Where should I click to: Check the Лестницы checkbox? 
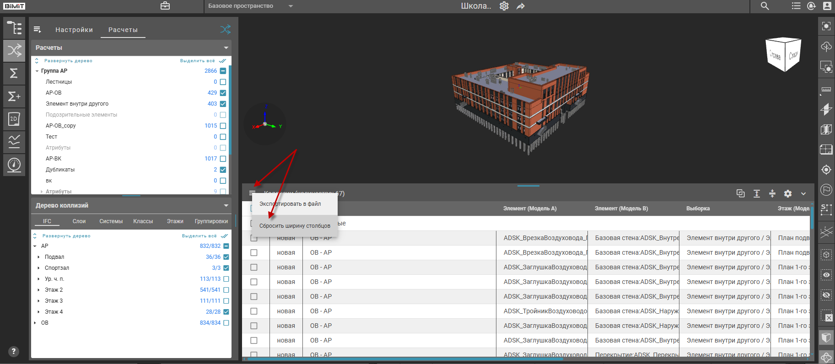pyautogui.click(x=223, y=82)
